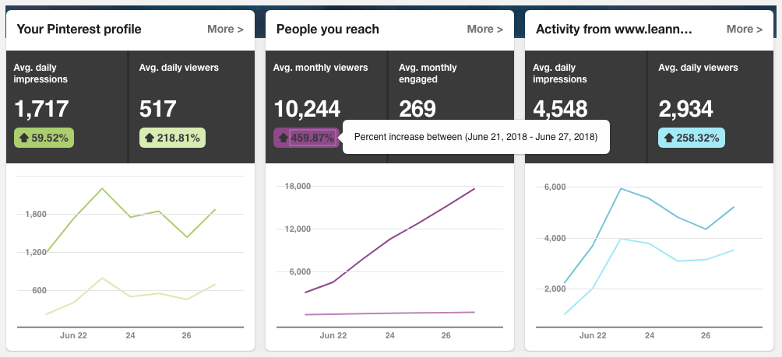Click the People you reach heading
The height and width of the screenshot is (357, 782).
click(328, 29)
